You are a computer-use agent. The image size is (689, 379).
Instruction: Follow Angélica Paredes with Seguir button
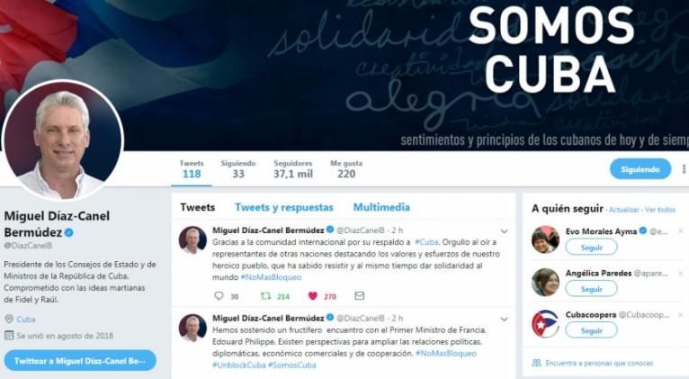click(x=592, y=289)
